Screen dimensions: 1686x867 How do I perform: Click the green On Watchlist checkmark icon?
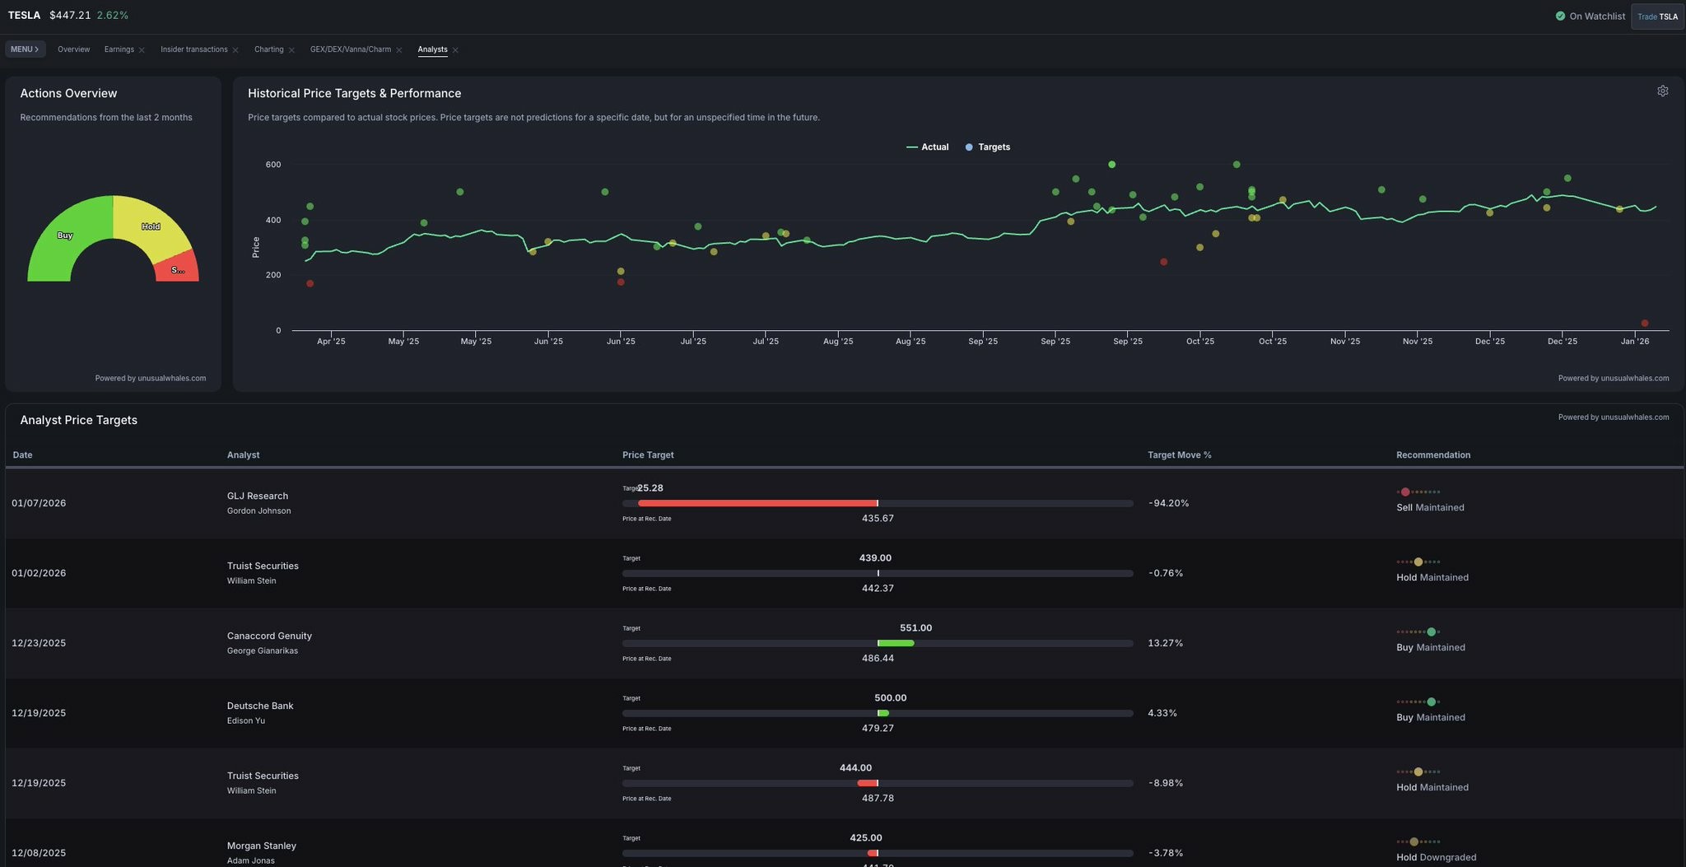coord(1560,16)
